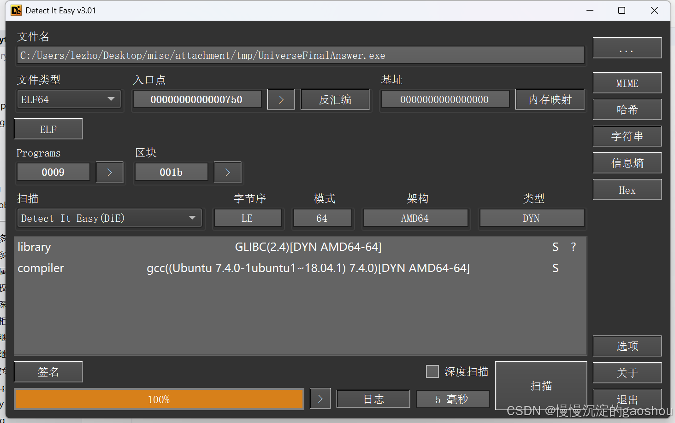Click the S marker in library row
The image size is (675, 423).
tap(556, 247)
